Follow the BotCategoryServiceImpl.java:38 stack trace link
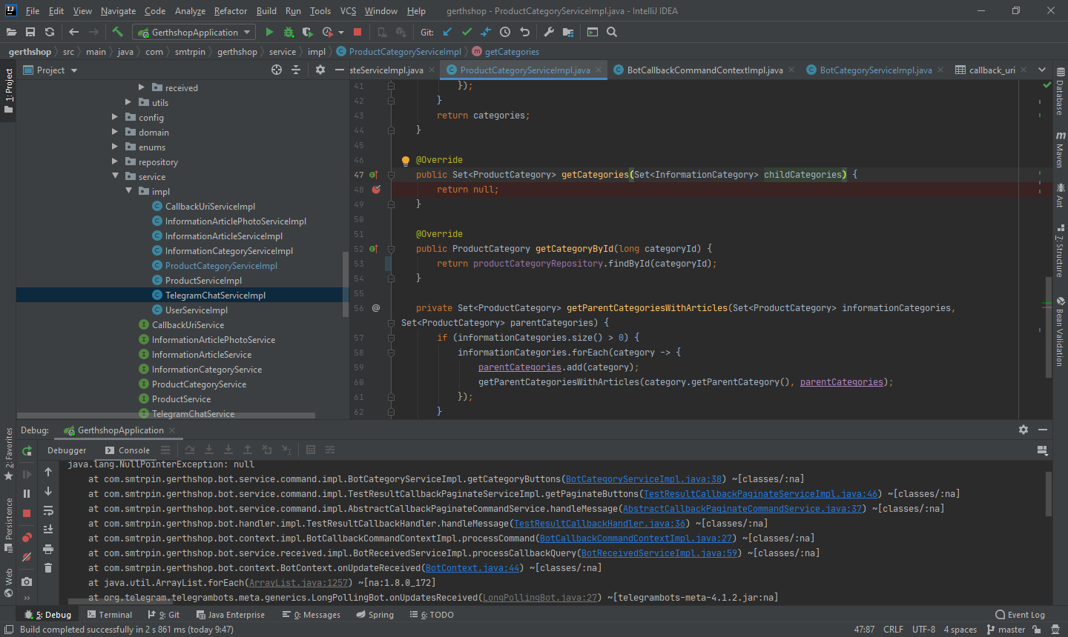The height and width of the screenshot is (637, 1068). [643, 479]
